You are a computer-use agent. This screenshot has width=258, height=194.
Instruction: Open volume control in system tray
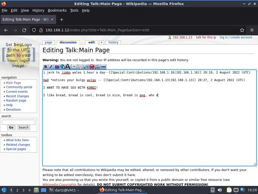point(220,190)
